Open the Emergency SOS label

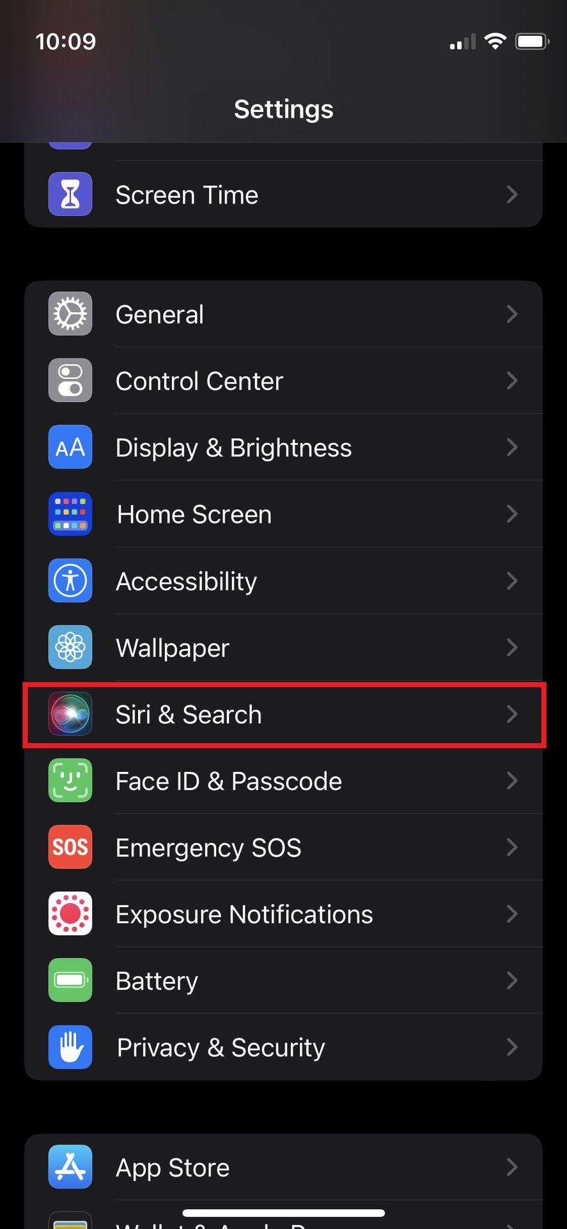pos(208,847)
